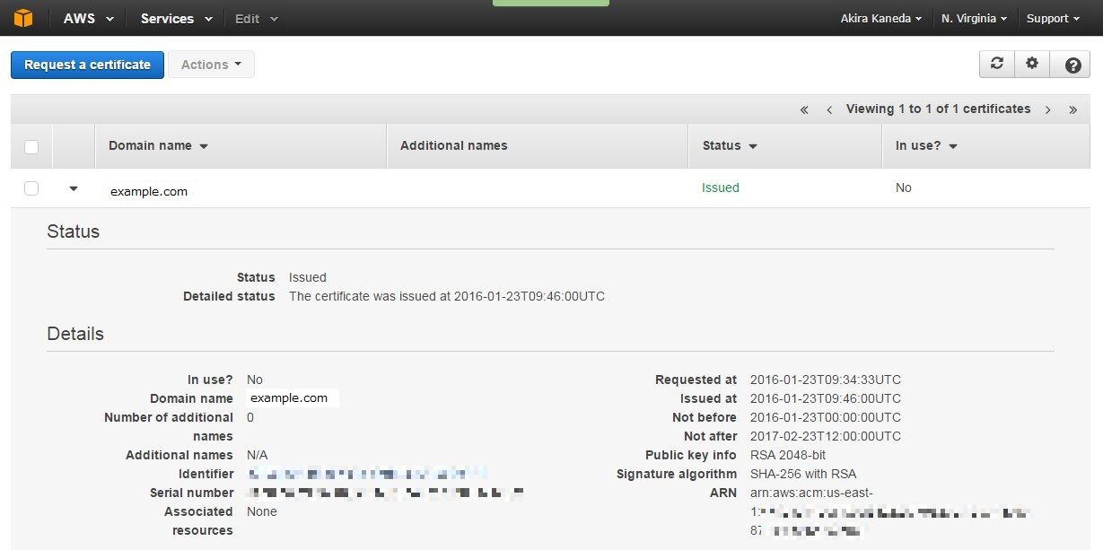Viewport: 1103px width, 550px height.
Task: Go to the first page of certificates
Action: [x=804, y=109]
